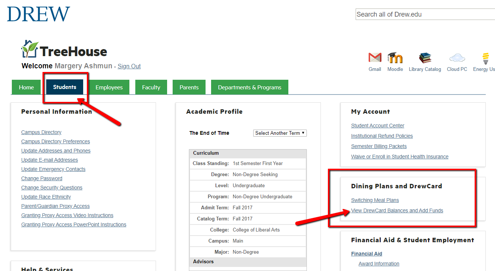Click 1st Semester First Year value

pyautogui.click(x=258, y=163)
